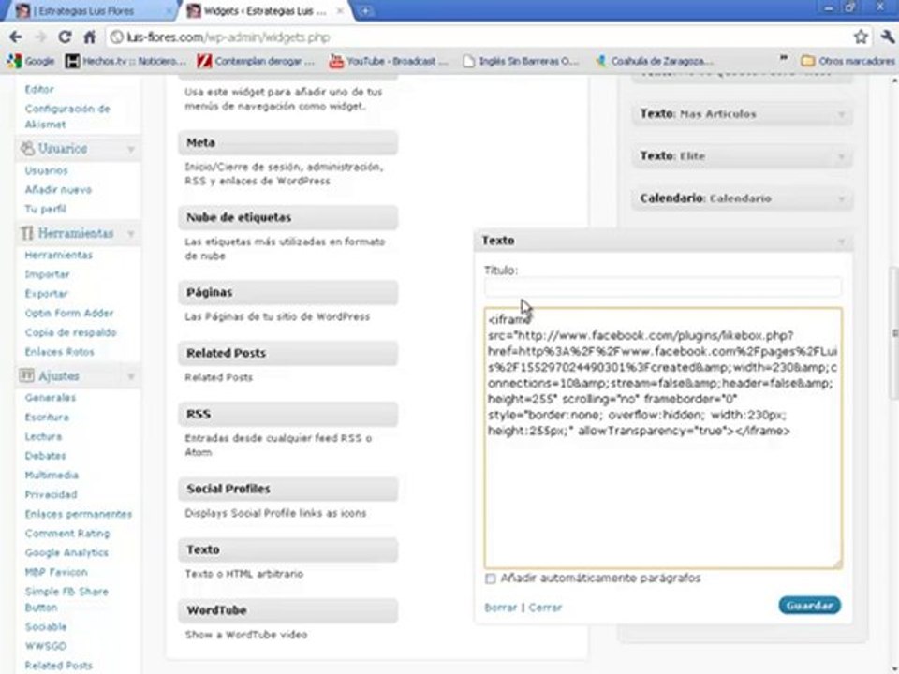Open the Coahuila de Zaragoza bookmark
Image resolution: width=899 pixels, height=674 pixels.
pos(655,61)
